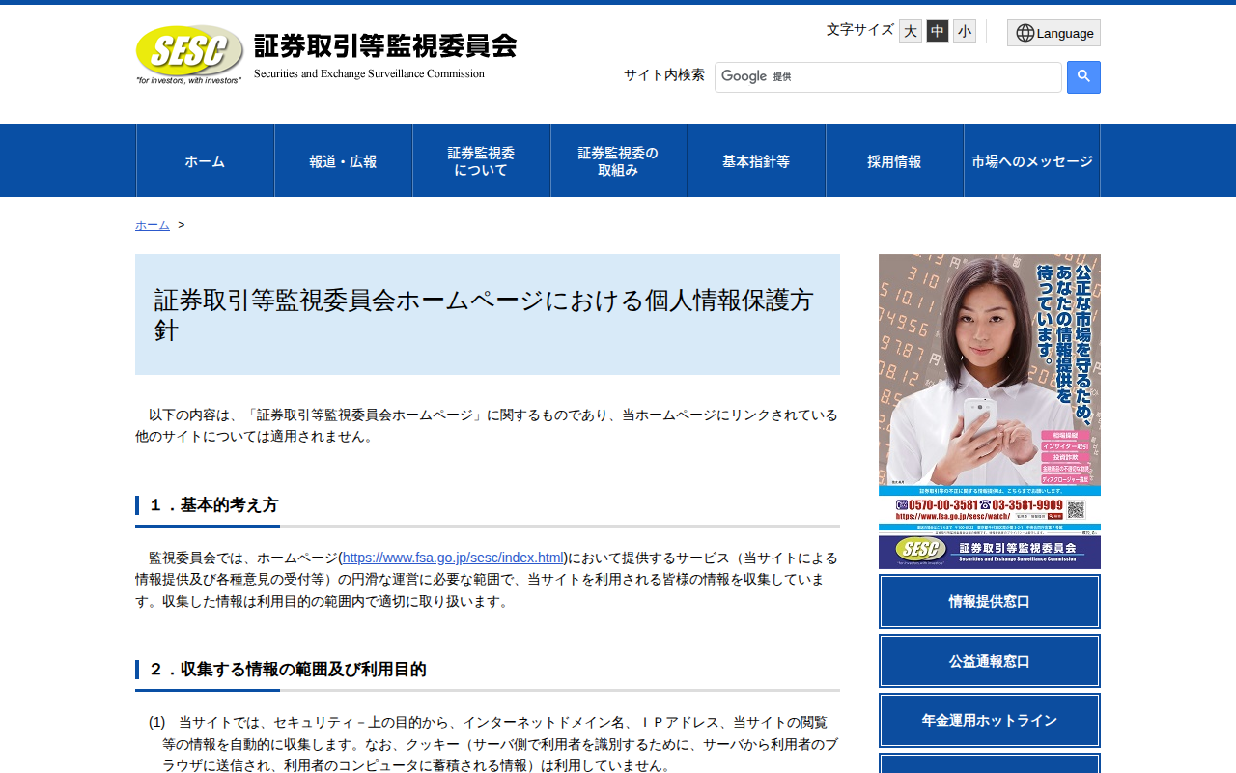Open 市場へのメッセージ section
Screen dimensions: 1236x773
1031,160
